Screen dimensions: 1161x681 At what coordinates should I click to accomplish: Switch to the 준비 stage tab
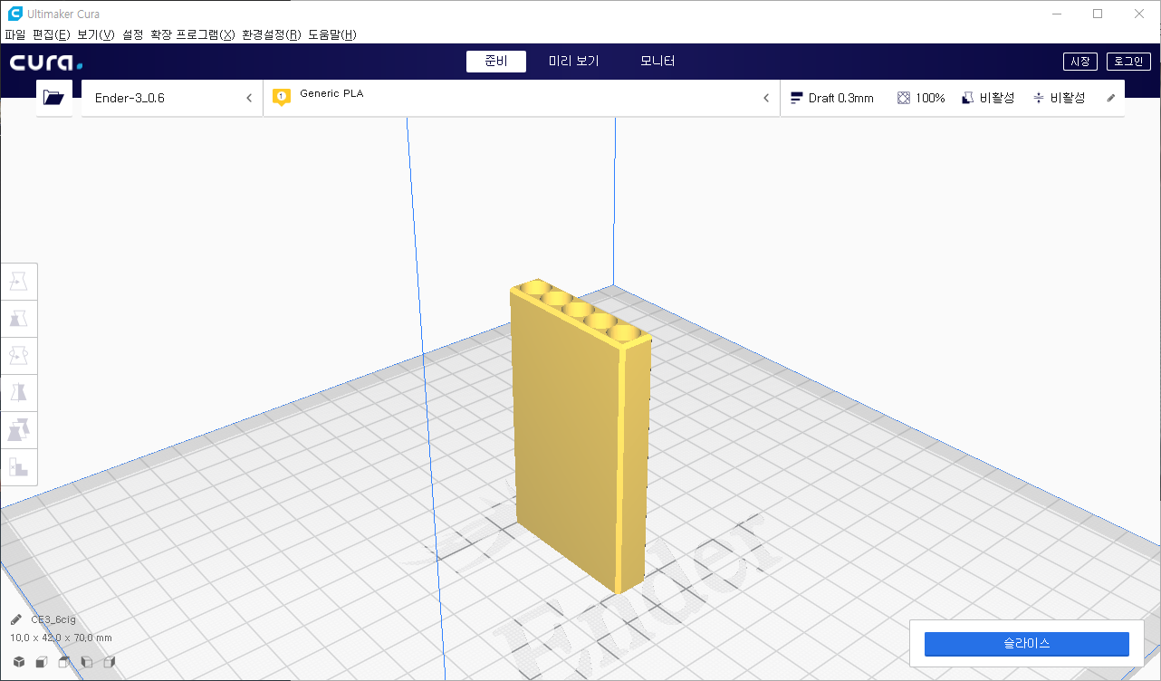click(x=496, y=62)
